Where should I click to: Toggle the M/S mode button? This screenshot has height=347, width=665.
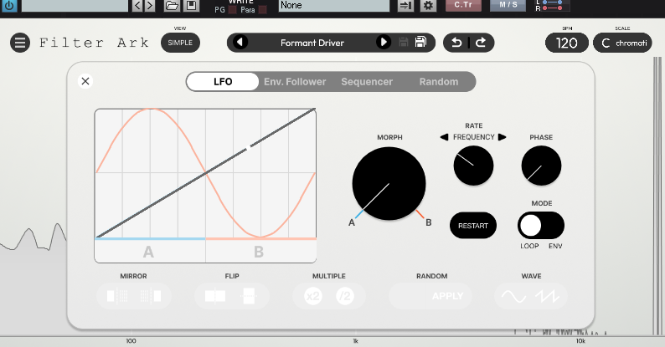pyautogui.click(x=508, y=5)
